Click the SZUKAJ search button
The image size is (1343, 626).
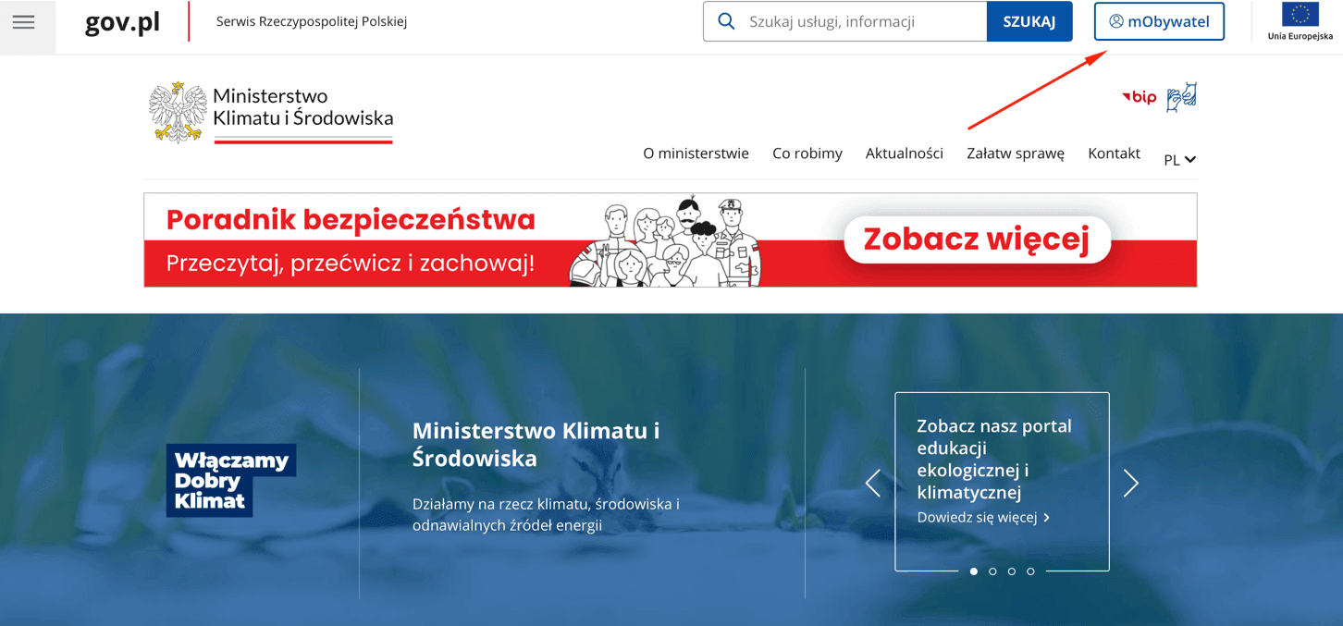click(1029, 21)
